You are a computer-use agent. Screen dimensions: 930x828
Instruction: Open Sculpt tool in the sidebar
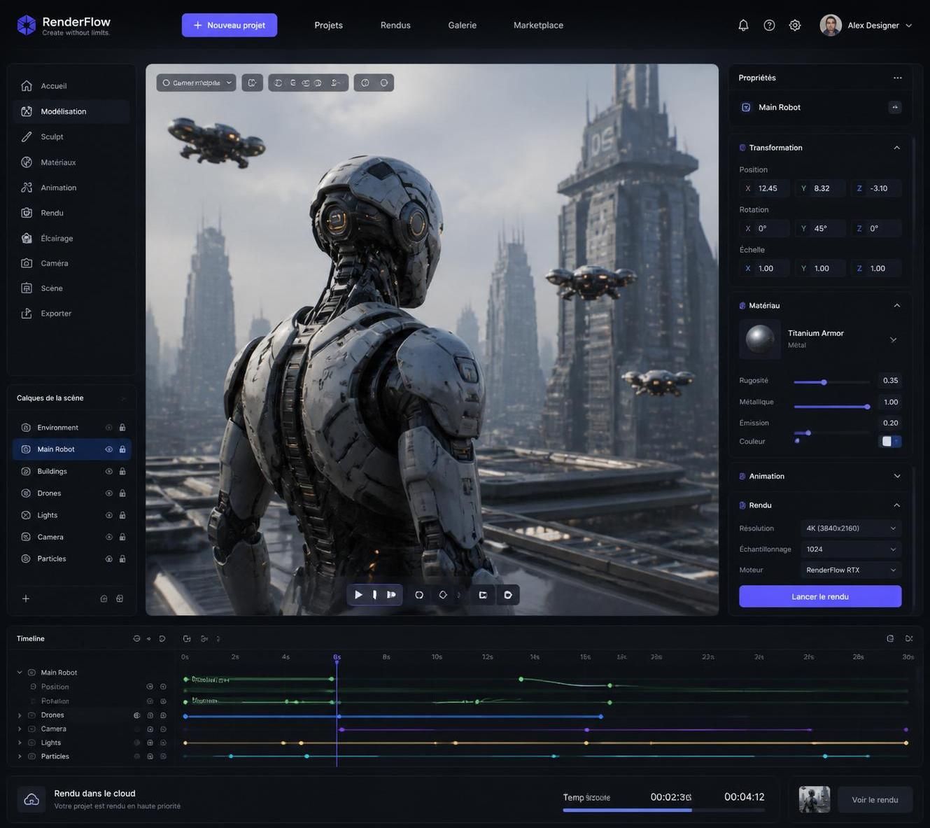coord(71,136)
